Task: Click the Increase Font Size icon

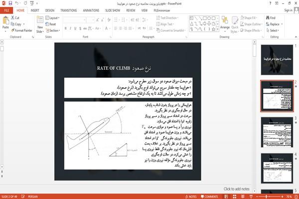Action: pyautogui.click(x=98, y=20)
